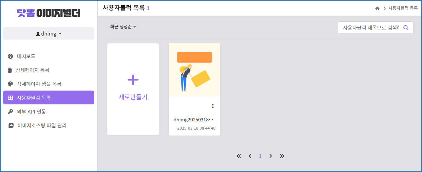Image resolution: width=422 pixels, height=172 pixels.
Task: Expand the 최근 생성순 sort dropdown
Action: (123, 27)
